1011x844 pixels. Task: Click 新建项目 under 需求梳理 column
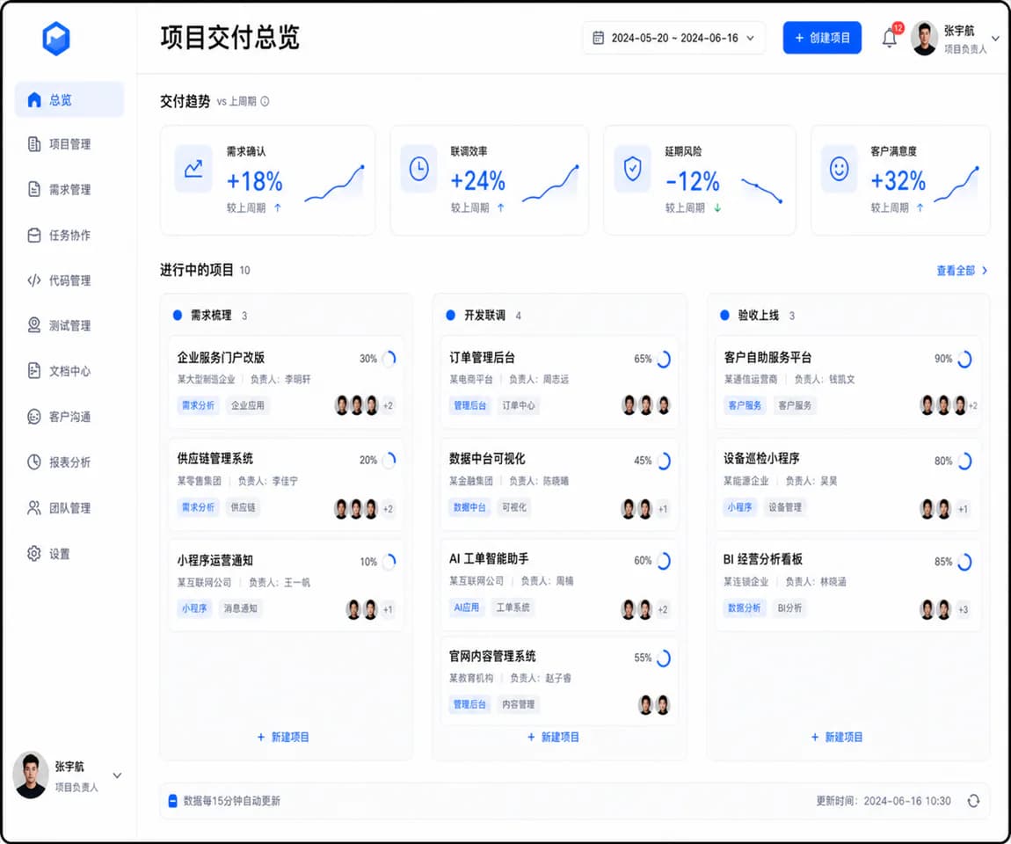pyautogui.click(x=283, y=737)
